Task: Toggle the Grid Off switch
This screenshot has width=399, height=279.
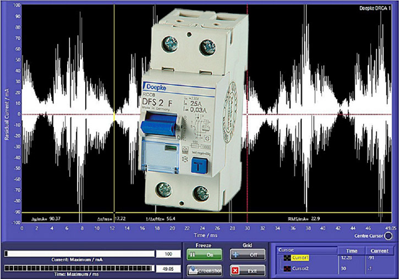Action: 243,254
